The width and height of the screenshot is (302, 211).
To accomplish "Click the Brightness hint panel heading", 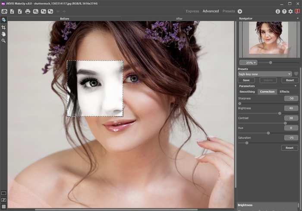I will tap(245, 205).
